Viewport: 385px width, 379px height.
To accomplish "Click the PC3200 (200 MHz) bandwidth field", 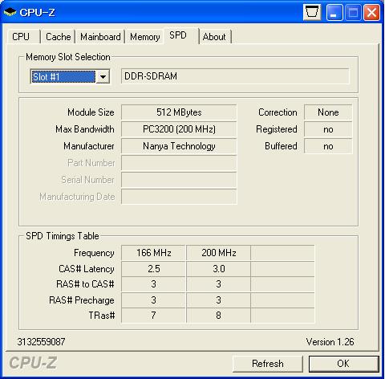I will (x=179, y=129).
